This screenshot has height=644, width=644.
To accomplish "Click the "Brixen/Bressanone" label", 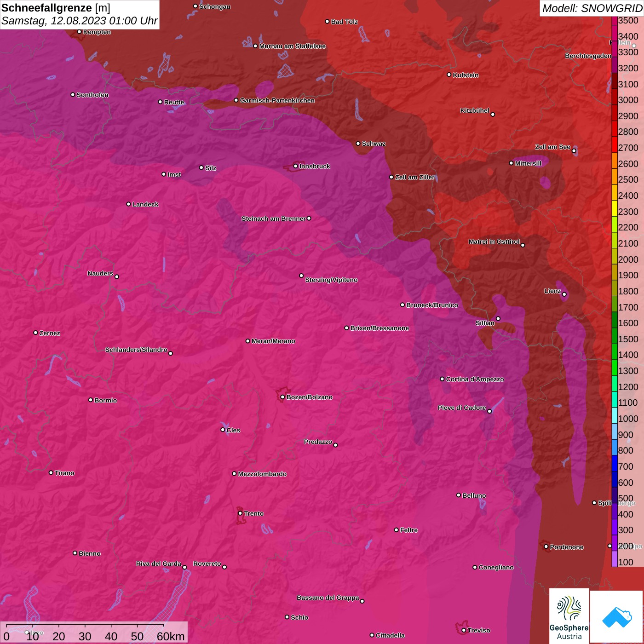I will pyautogui.click(x=379, y=328).
